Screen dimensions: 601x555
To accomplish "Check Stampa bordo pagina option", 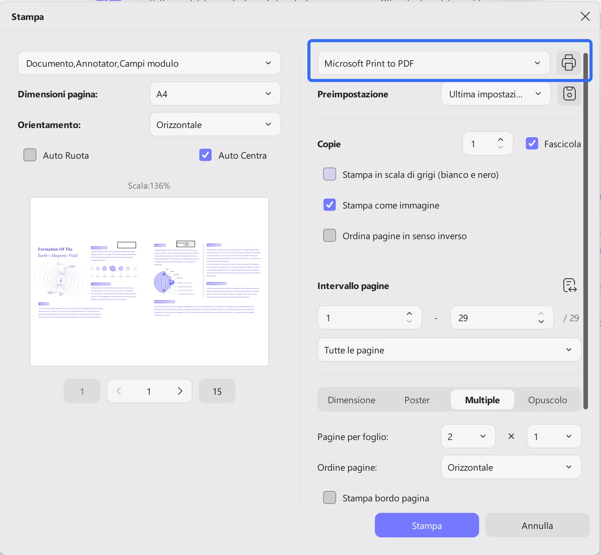I will (x=330, y=498).
